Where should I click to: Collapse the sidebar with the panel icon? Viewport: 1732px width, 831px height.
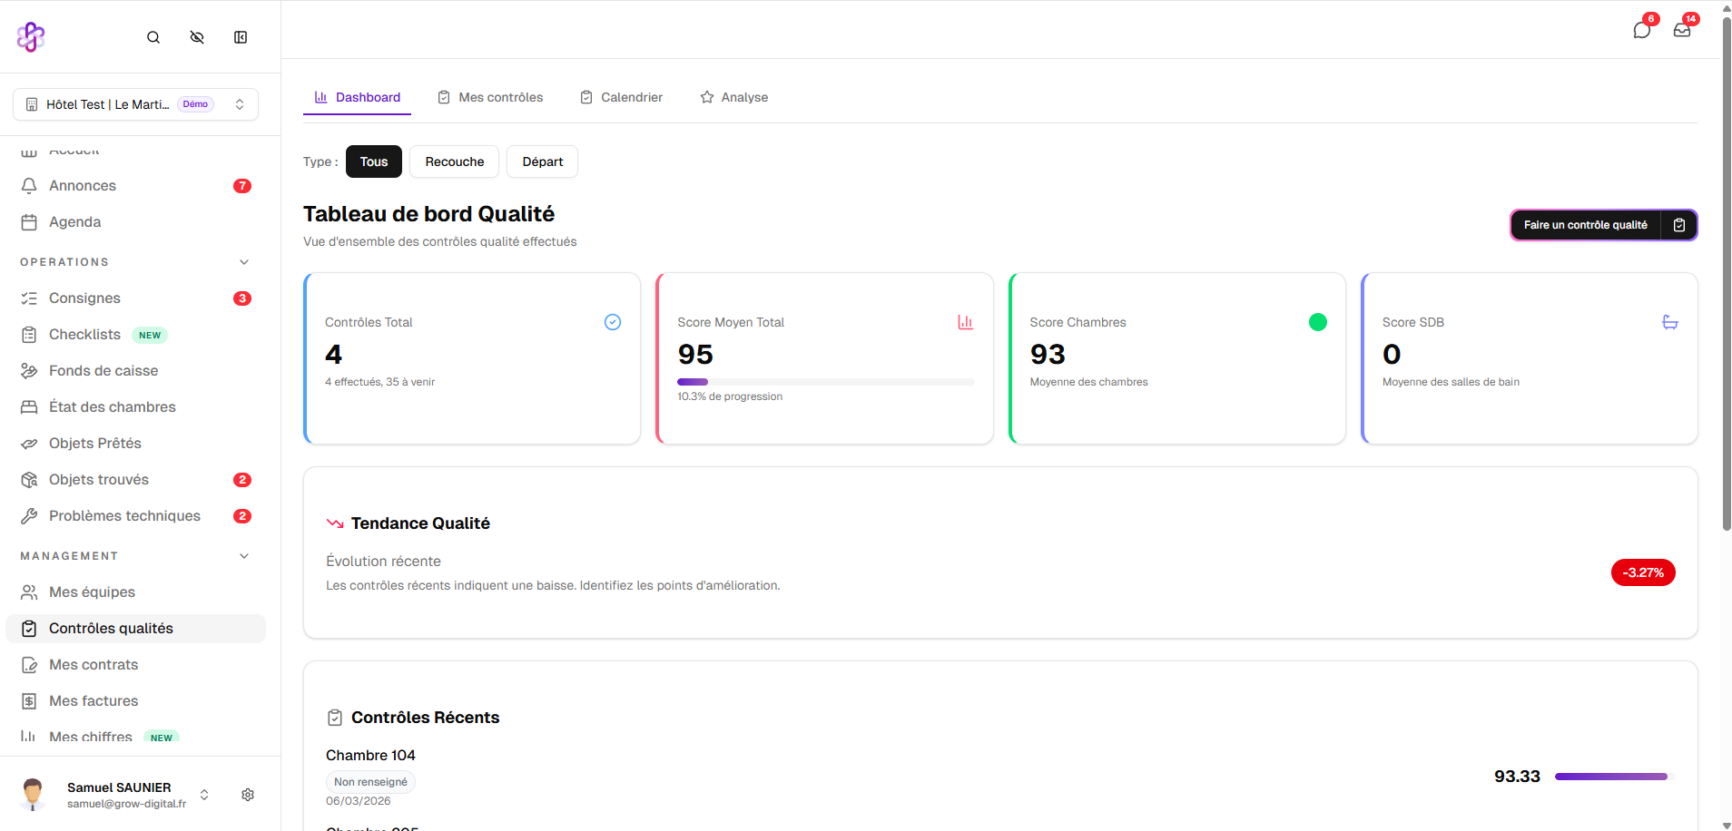click(241, 37)
